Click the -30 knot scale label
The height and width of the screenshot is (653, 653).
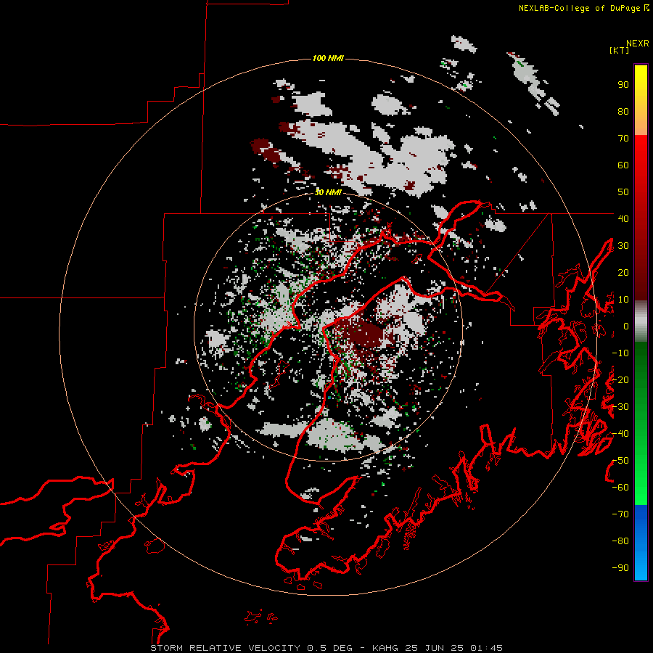[620, 407]
